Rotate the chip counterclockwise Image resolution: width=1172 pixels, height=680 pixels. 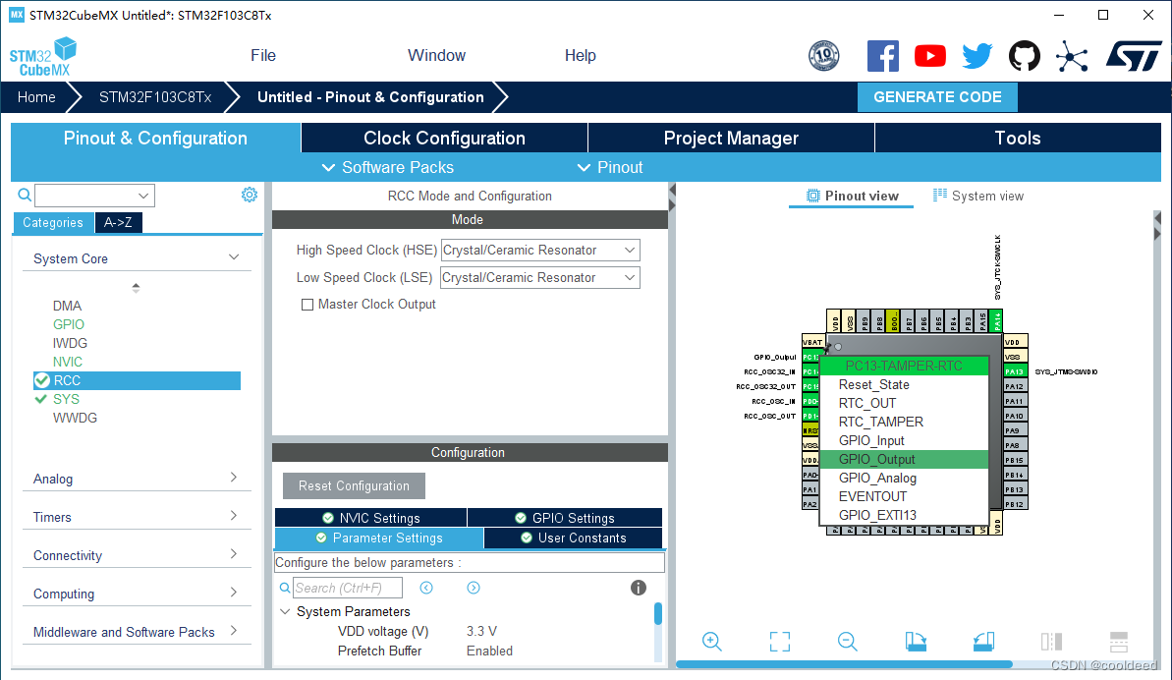pyautogui.click(x=983, y=641)
